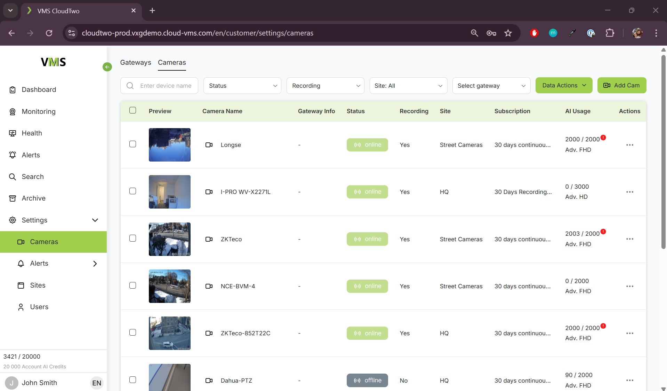Collapse sidebar with green arrow button
The width and height of the screenshot is (667, 391).
point(107,67)
